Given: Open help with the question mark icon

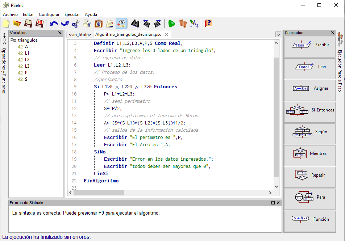Looking at the screenshot, I should [x=208, y=23].
